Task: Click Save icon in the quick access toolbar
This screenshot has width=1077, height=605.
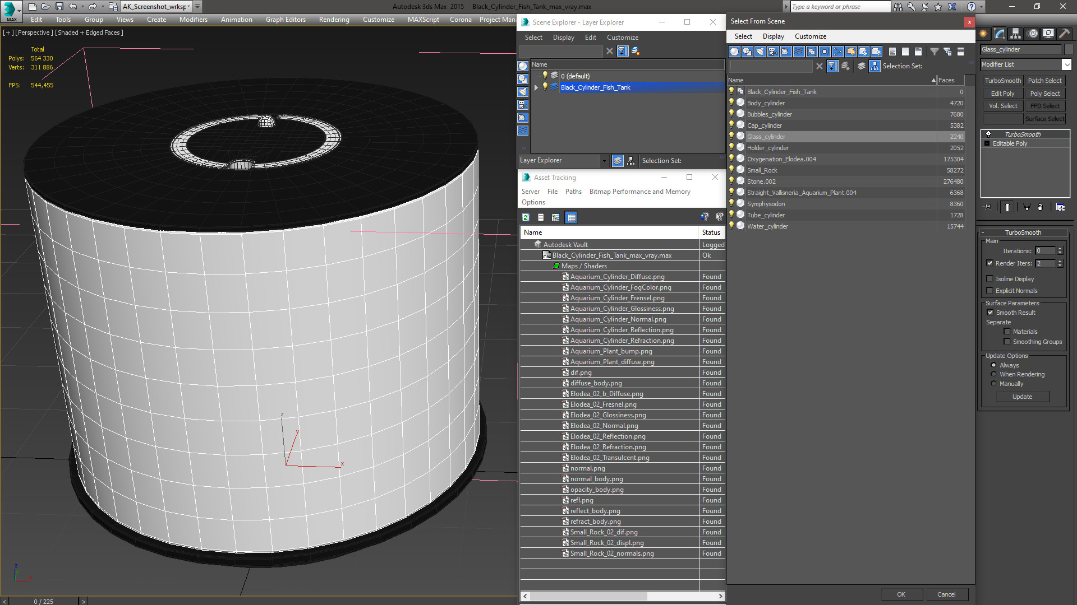Action: (59, 7)
